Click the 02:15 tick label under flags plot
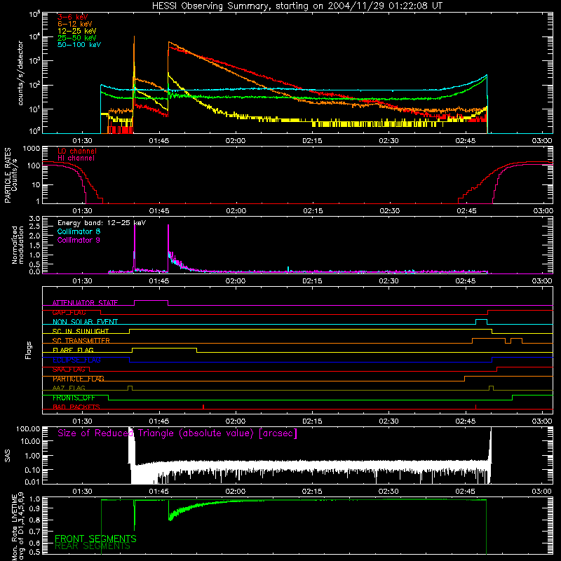 (312, 421)
